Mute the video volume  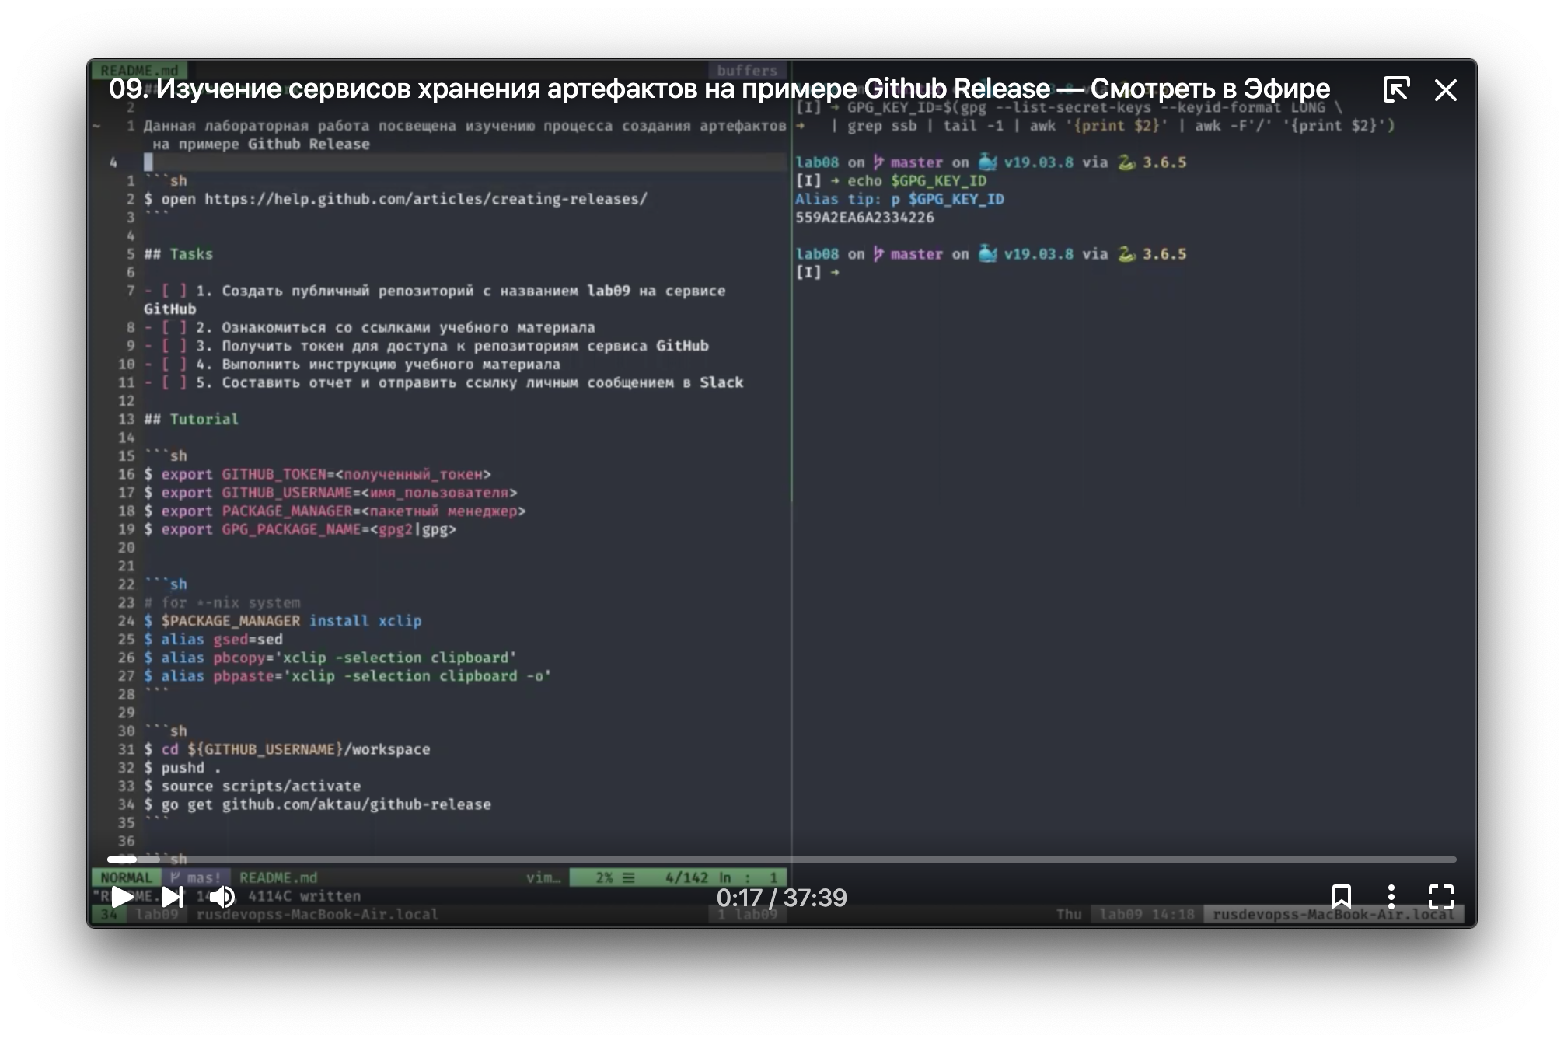coord(222,897)
